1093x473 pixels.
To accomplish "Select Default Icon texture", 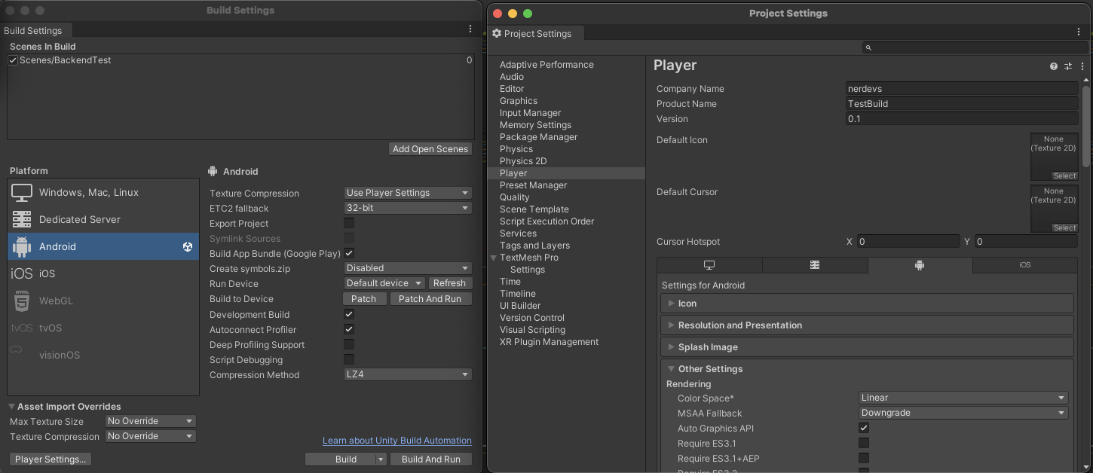I will pyautogui.click(x=1065, y=175).
